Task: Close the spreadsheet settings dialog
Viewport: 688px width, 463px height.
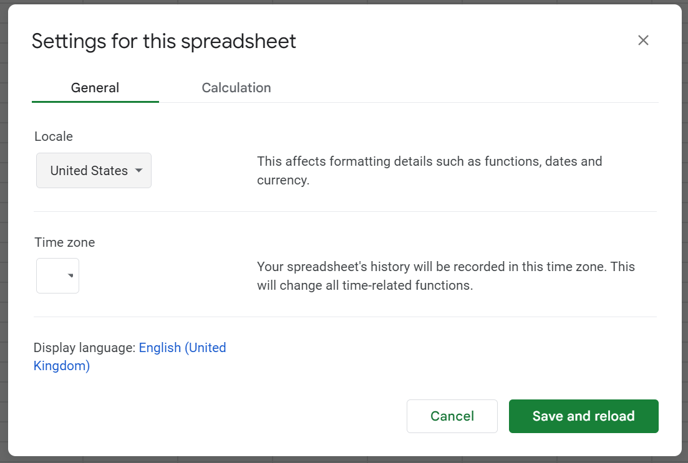Action: point(643,41)
